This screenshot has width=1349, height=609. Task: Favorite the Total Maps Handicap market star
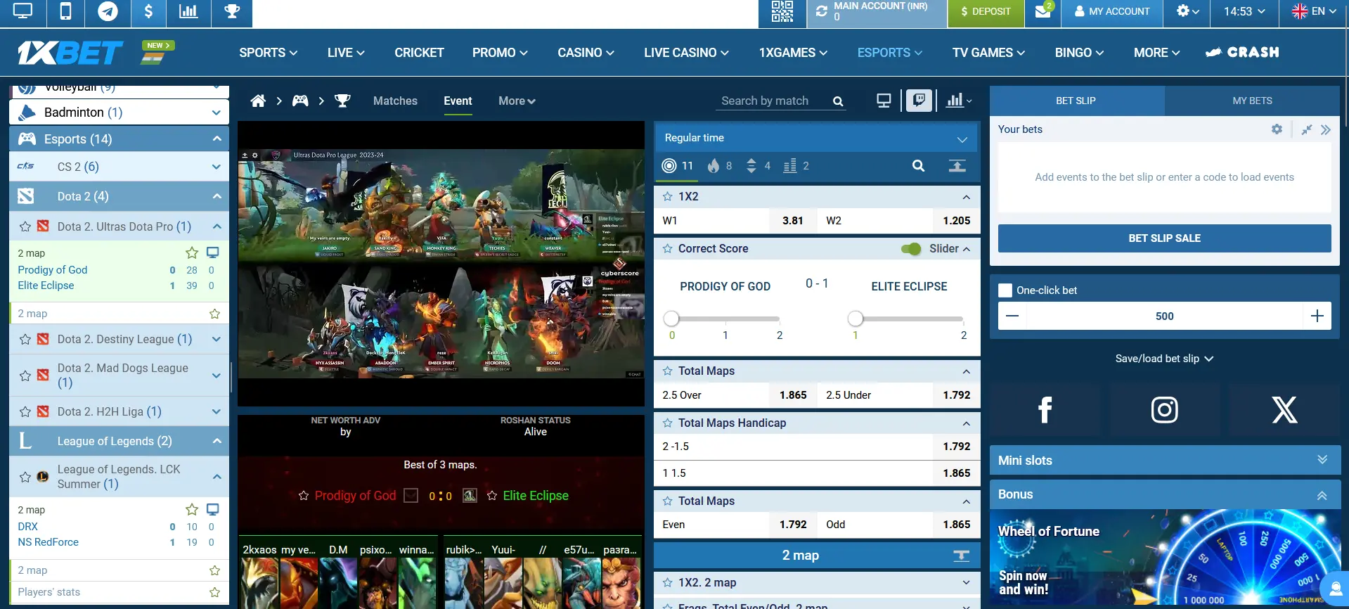[668, 423]
